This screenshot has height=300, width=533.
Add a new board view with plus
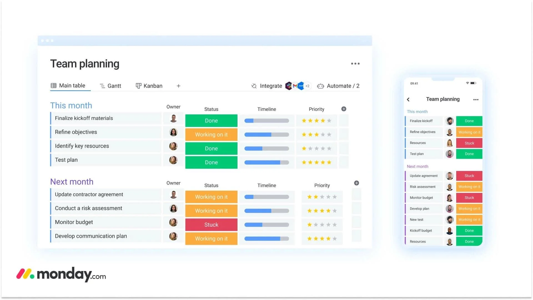178,86
